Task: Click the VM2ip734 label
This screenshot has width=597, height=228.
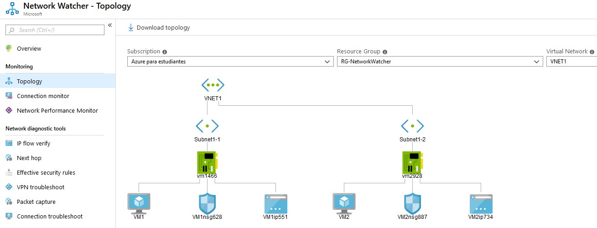Action: click(x=481, y=217)
